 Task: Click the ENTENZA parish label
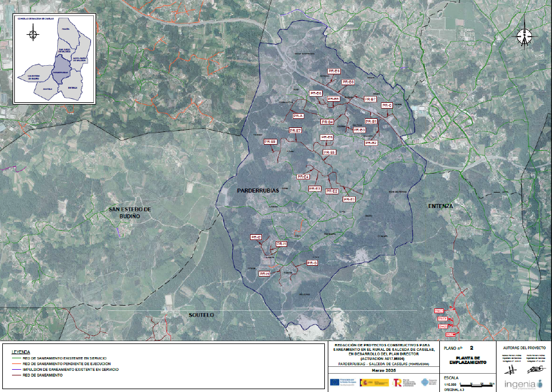440,206
